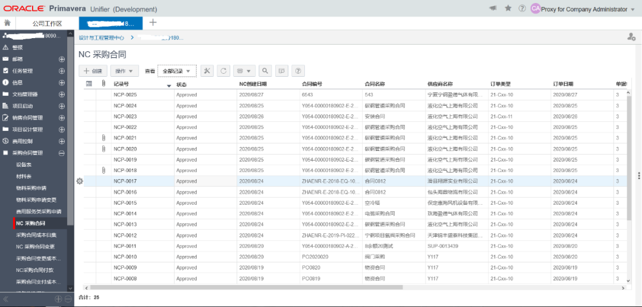Screen dimensions: 642x307
Task: Open 物料采购申请变更 in the sidebar
Action: 36,200
